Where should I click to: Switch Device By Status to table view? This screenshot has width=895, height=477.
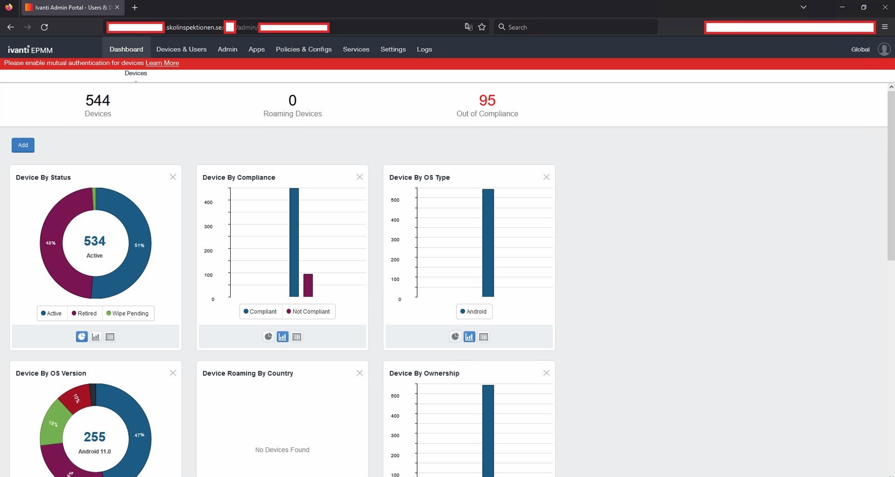[x=110, y=337]
